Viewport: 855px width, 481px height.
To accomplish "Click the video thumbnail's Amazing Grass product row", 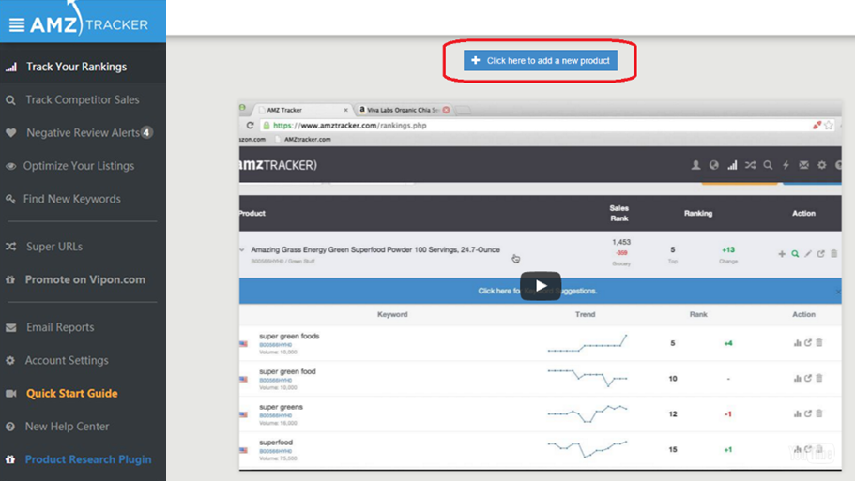I will pos(540,254).
